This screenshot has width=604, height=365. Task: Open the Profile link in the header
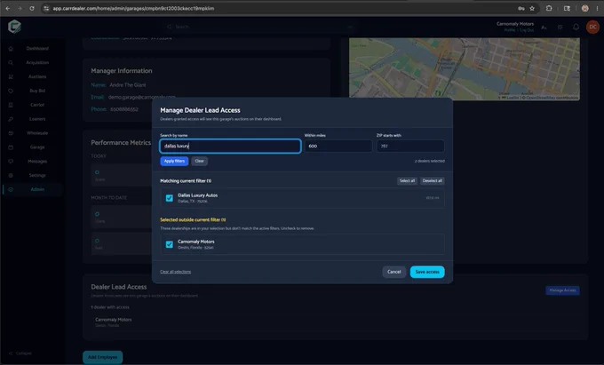(510, 30)
